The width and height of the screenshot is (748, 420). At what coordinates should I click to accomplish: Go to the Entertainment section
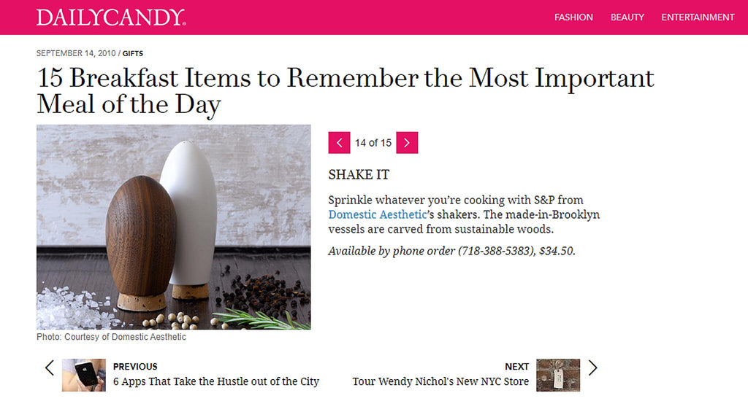coord(698,17)
